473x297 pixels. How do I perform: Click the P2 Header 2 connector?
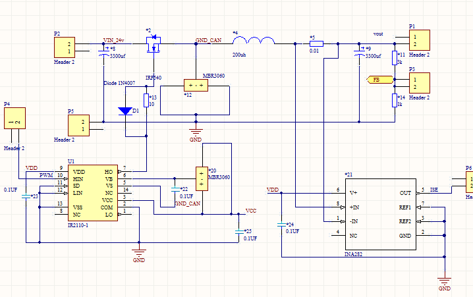65,47
